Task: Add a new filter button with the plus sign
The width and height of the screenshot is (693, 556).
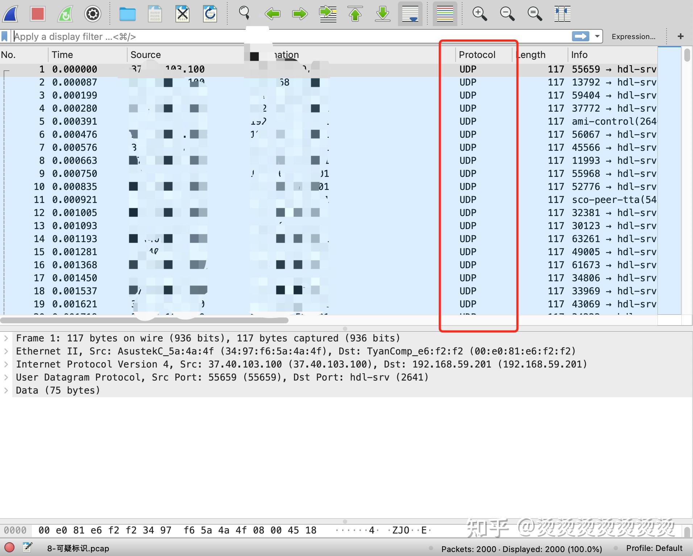Action: pyautogui.click(x=681, y=36)
